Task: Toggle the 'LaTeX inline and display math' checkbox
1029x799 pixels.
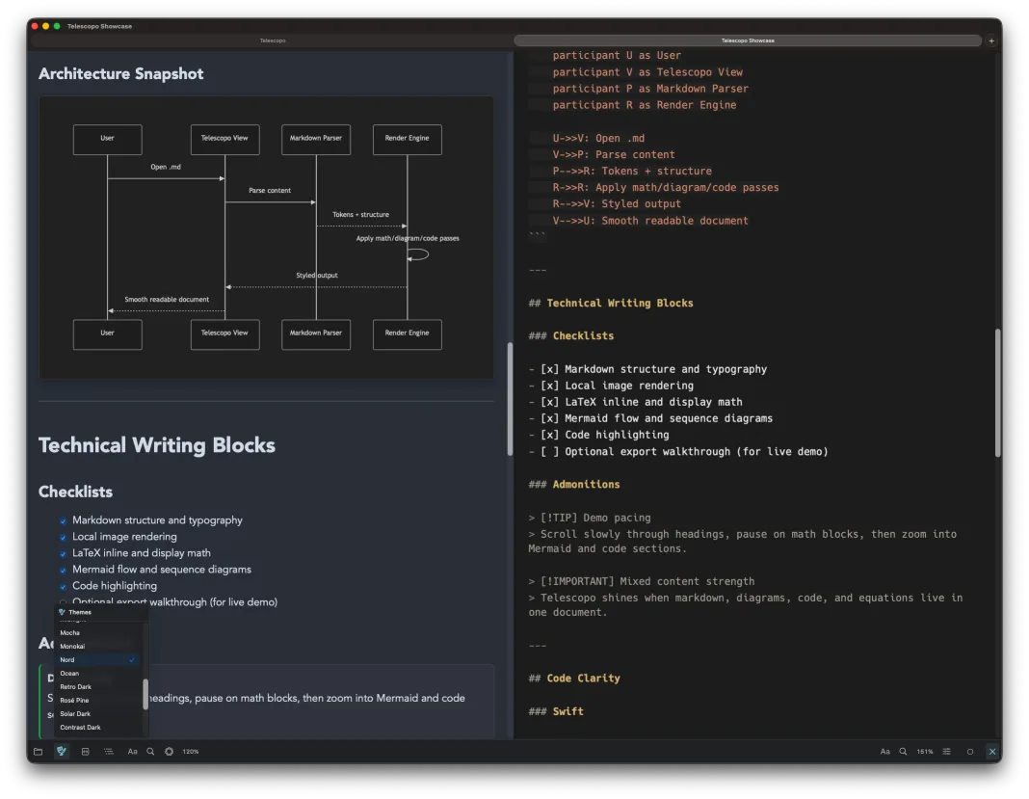Action: point(63,554)
